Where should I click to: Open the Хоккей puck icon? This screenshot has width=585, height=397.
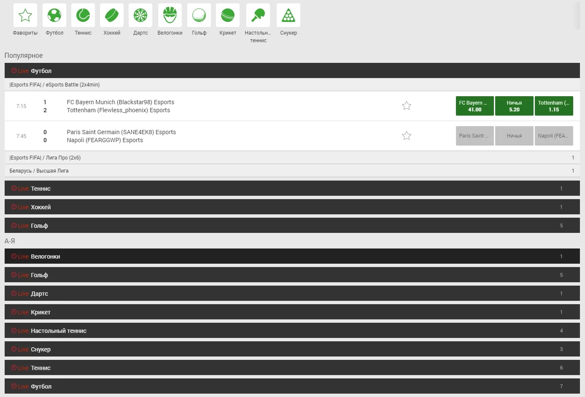pyautogui.click(x=112, y=16)
